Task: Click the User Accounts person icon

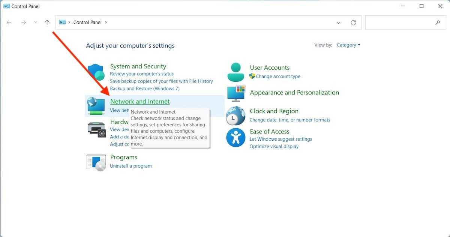Action: [235, 72]
